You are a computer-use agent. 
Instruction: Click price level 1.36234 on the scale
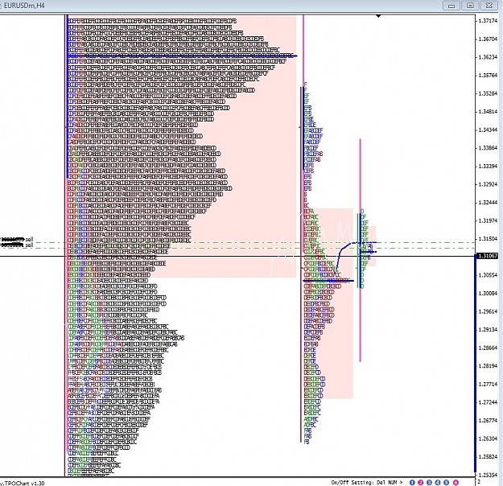click(x=488, y=57)
